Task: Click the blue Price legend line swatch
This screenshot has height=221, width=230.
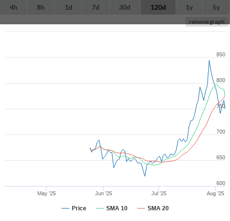Action: [x=66, y=208]
